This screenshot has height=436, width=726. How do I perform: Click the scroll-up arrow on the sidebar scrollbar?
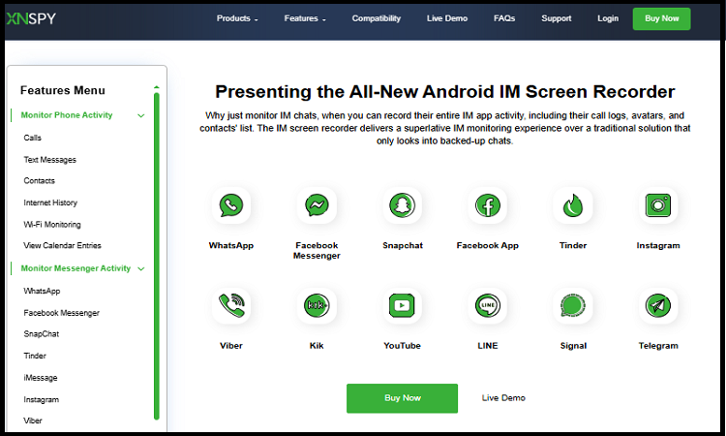coord(157,86)
